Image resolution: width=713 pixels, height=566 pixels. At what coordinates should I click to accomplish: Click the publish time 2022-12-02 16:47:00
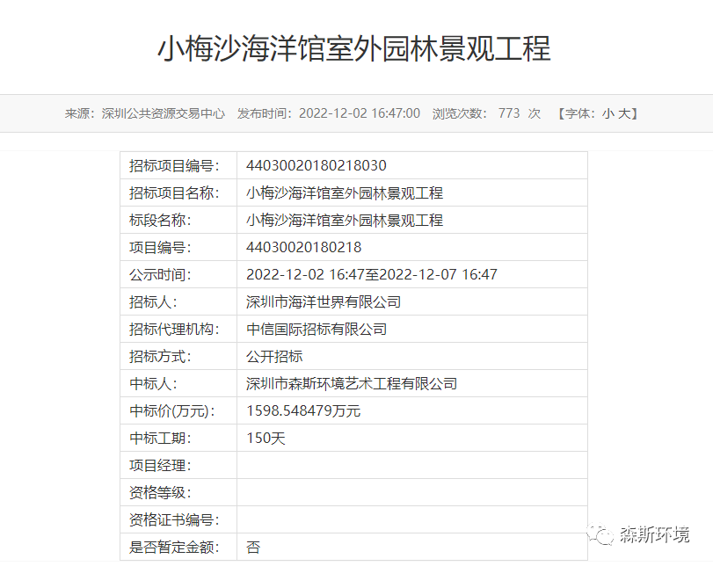pos(359,113)
